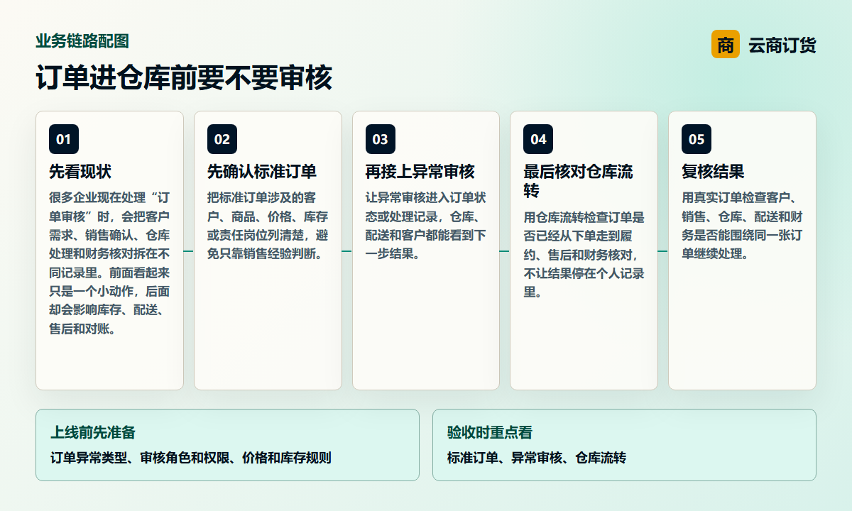This screenshot has width=852, height=511.
Task: Select the 先确认标准订单 card heading
Action: click(x=262, y=172)
